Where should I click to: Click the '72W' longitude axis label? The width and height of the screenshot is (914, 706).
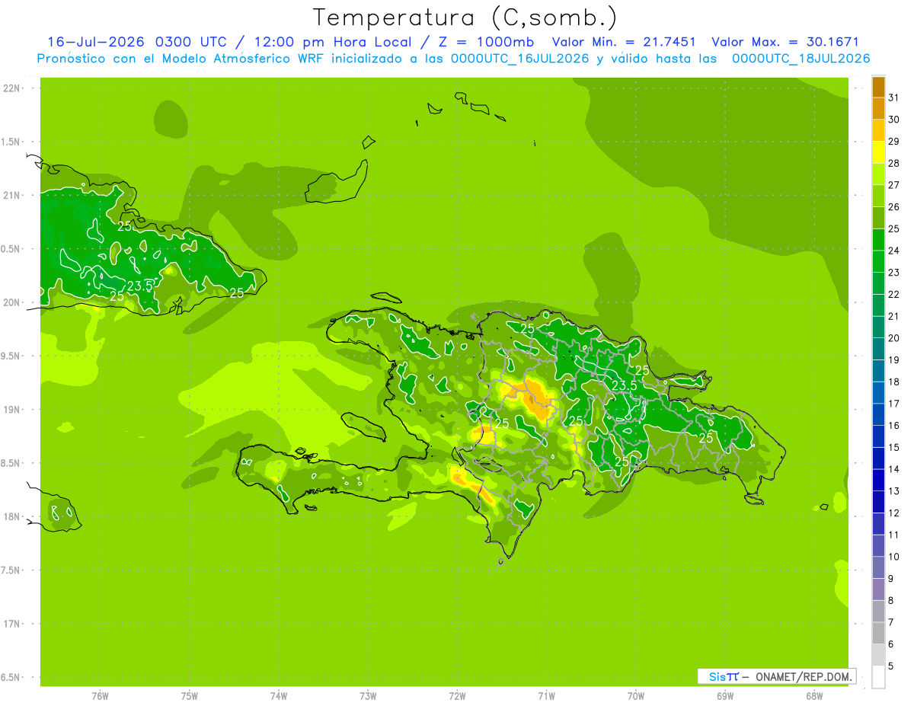click(x=458, y=696)
